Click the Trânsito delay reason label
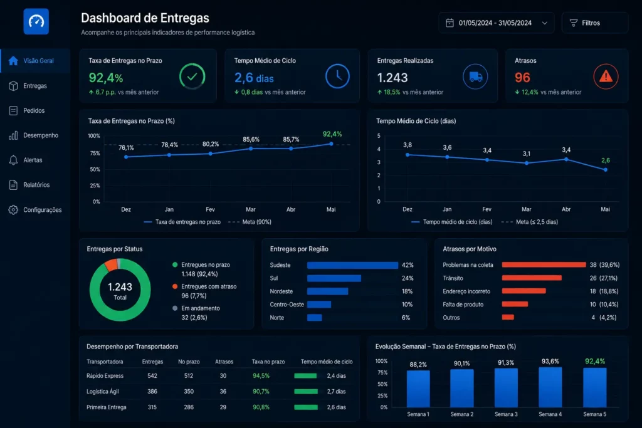The height and width of the screenshot is (428, 642). (453, 278)
